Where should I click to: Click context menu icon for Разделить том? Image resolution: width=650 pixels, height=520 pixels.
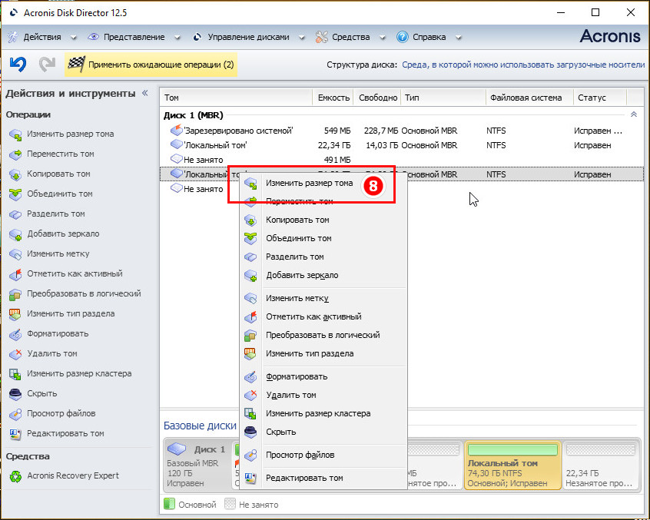[x=250, y=257]
